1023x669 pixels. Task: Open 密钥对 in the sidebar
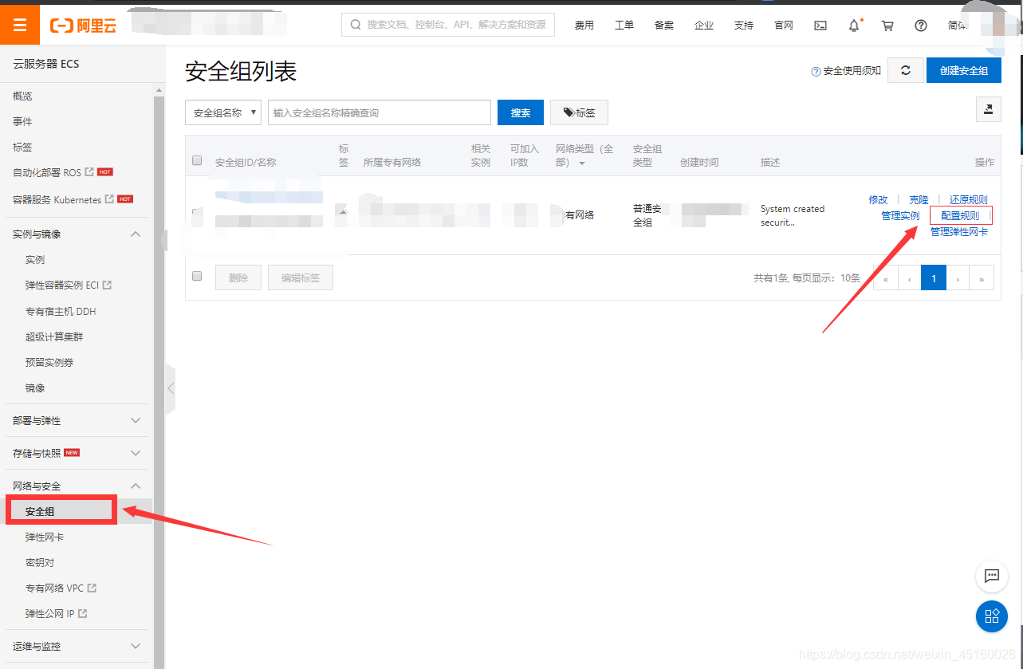click(40, 562)
